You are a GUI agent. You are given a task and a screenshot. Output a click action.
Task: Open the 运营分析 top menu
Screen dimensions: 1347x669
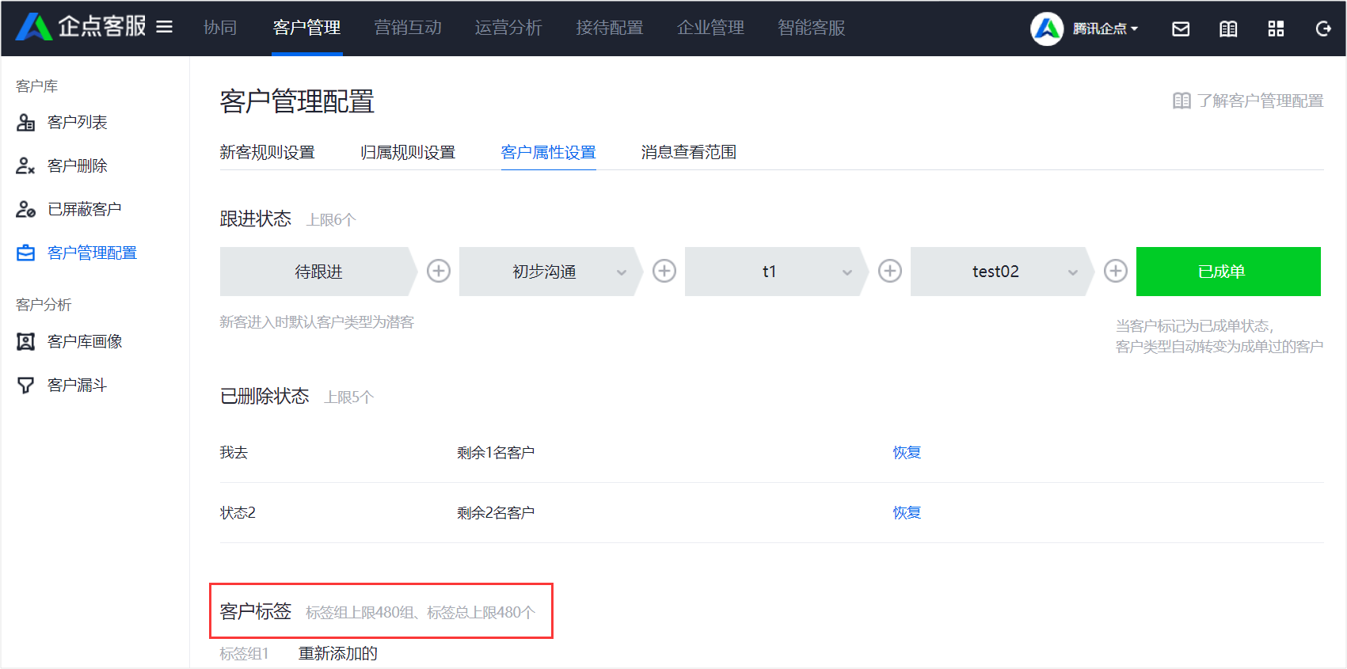508,28
